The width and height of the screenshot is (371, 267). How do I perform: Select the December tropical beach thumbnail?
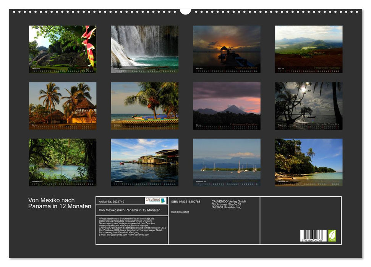309,162
